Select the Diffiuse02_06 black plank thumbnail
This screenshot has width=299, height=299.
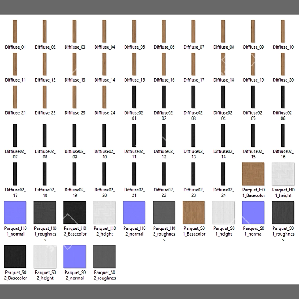coord(283,97)
